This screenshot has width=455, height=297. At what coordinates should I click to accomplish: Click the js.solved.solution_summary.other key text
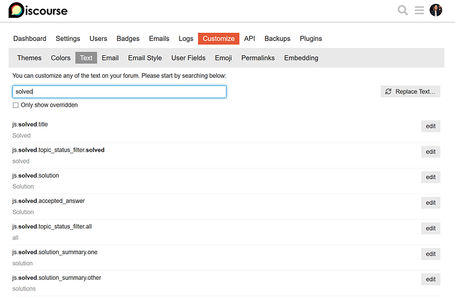[57, 278]
